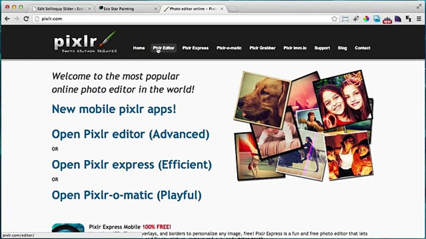
Task: Click the 100% FREE! text
Action: pyautogui.click(x=157, y=227)
